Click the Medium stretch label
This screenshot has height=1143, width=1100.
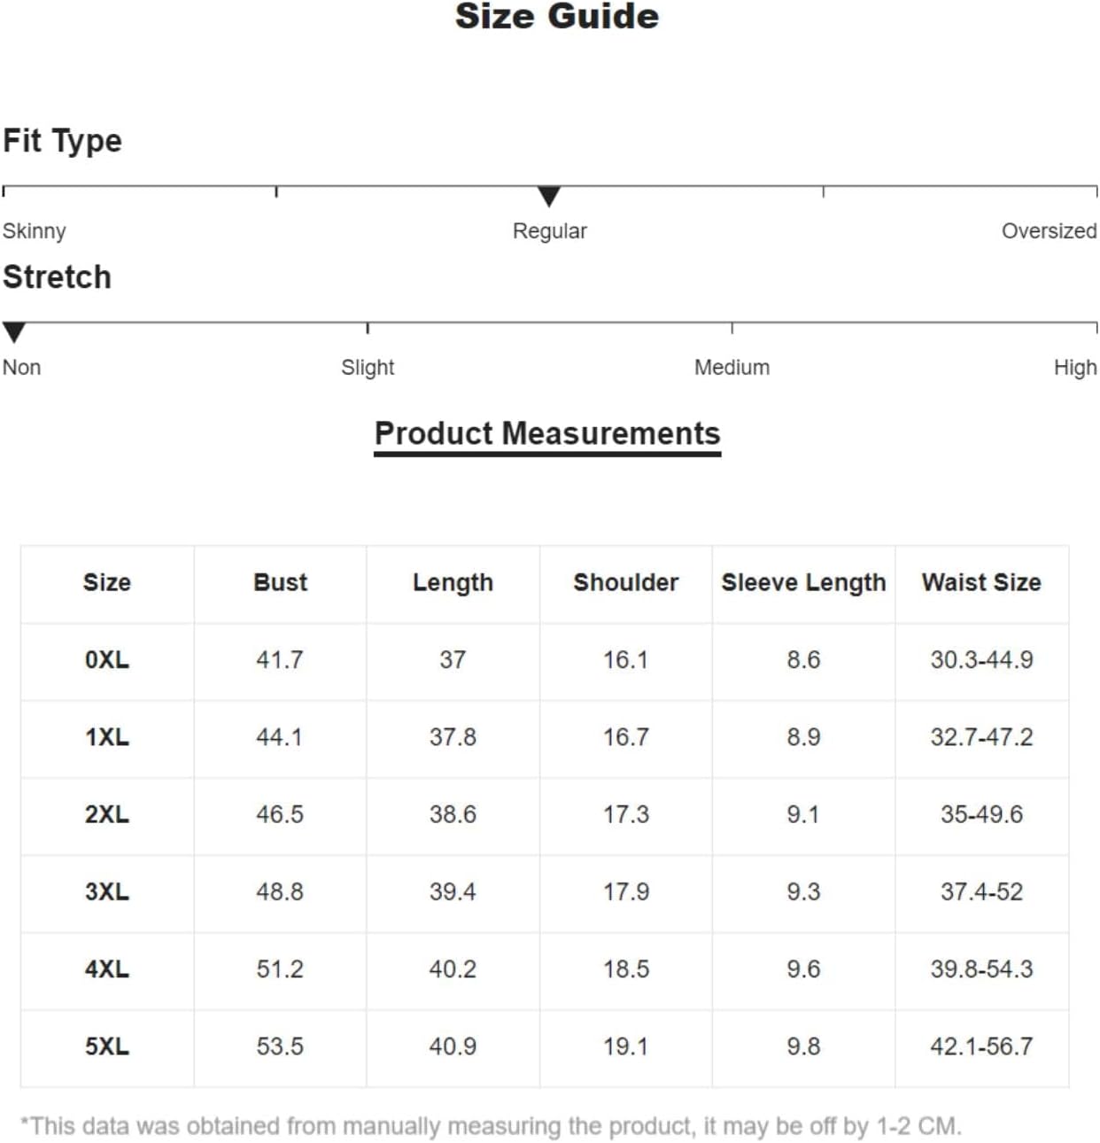(732, 368)
